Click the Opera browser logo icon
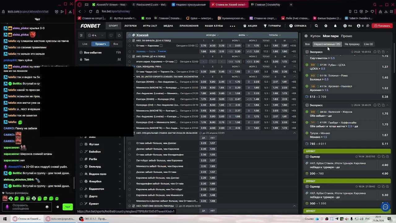The image size is (396, 223). [x=80, y=5]
